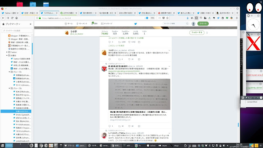263x148 pixels.
Task: Click the search magnifier in the Twitter search box
Action: point(187,24)
